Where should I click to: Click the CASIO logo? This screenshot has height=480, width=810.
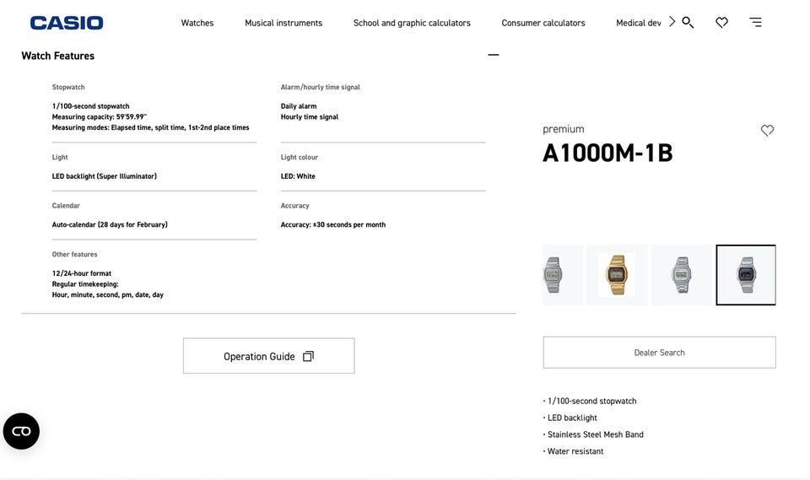[67, 23]
